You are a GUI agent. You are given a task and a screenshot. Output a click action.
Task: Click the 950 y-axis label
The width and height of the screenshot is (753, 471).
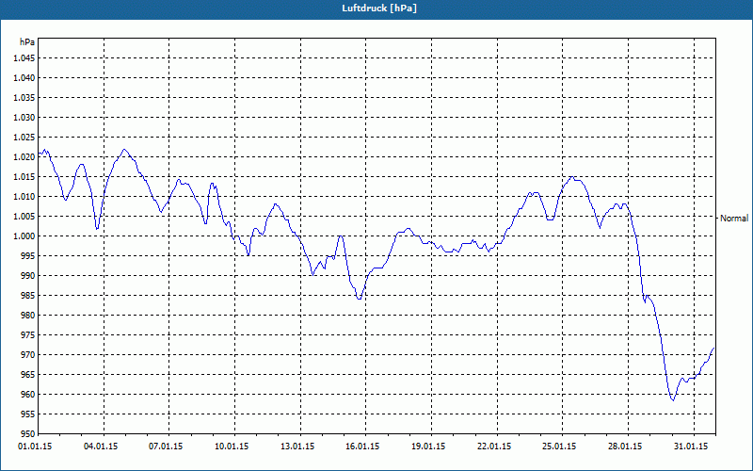point(28,434)
